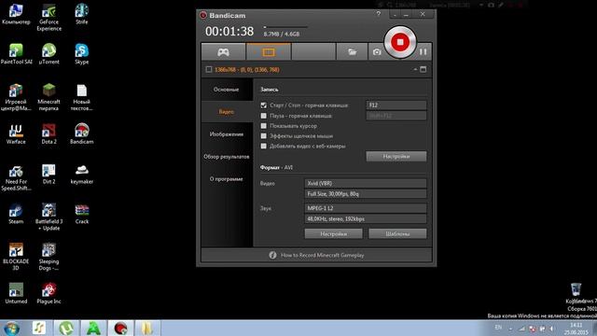The width and height of the screenshot is (597, 336).
Task: Open the Изображения settings tab
Action: point(227,134)
